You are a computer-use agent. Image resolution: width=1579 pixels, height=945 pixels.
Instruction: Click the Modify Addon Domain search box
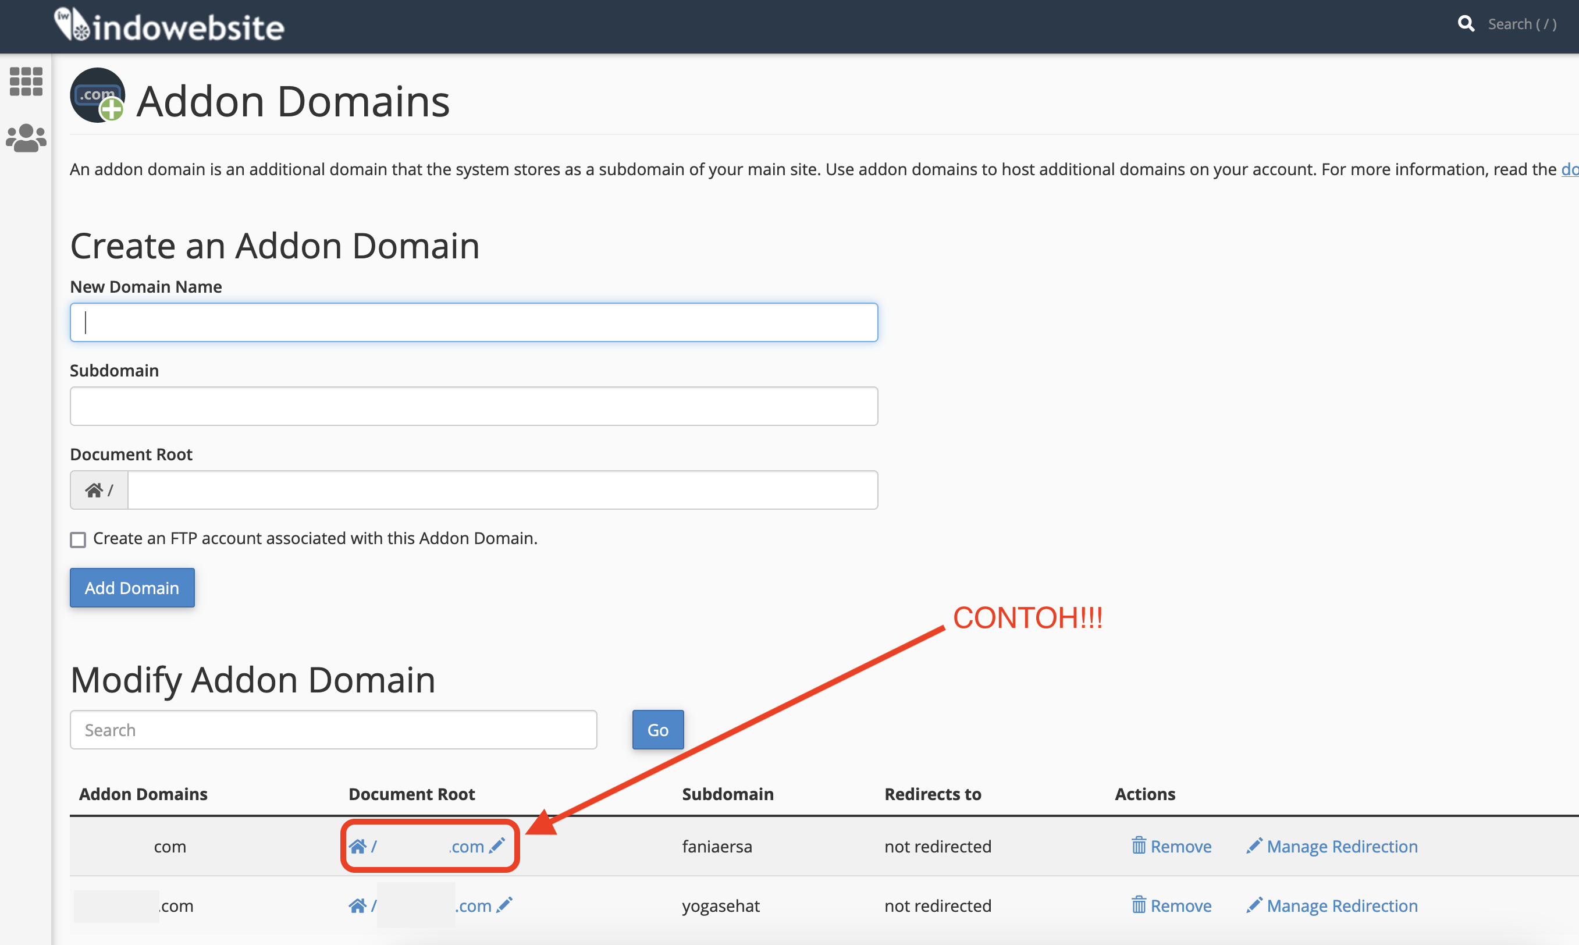333,730
